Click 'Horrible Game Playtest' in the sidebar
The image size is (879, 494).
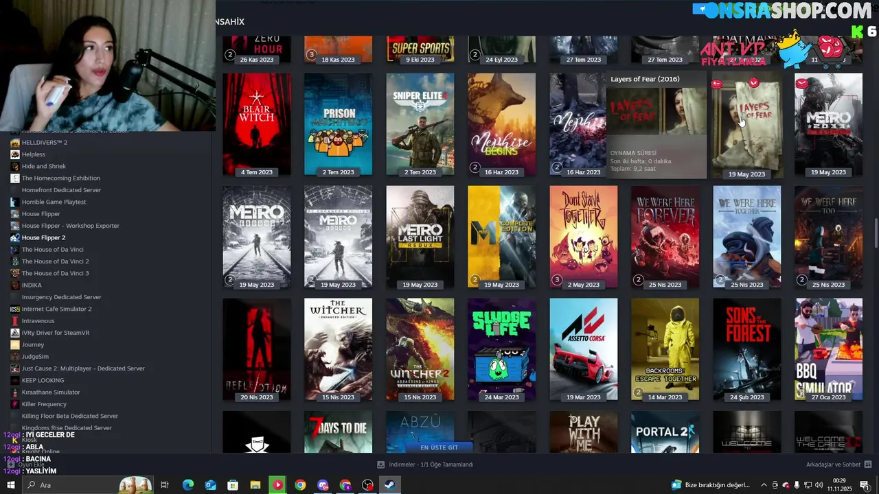tap(54, 202)
